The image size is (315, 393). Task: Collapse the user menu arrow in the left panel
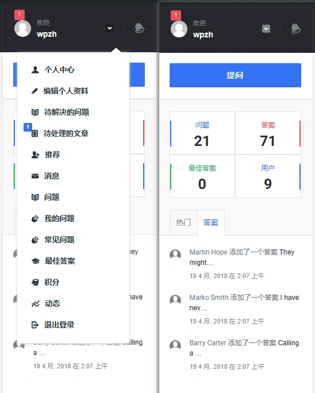tap(110, 28)
